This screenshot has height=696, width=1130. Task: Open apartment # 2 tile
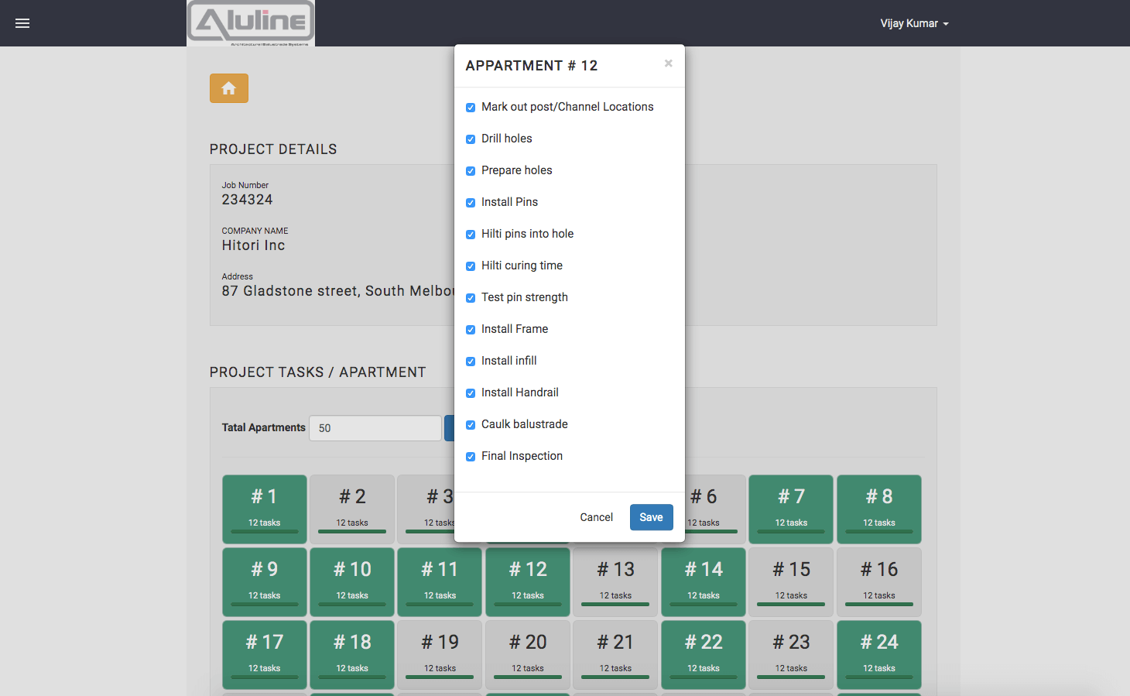pos(352,509)
